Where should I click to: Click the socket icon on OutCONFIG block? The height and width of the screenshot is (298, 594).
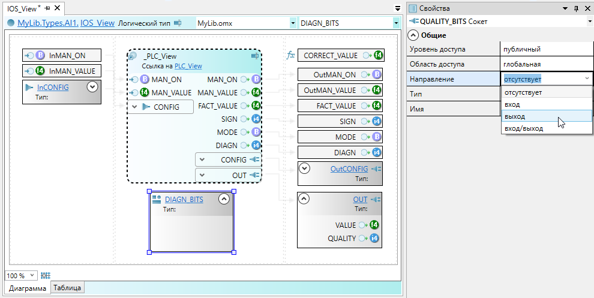tap(376, 169)
